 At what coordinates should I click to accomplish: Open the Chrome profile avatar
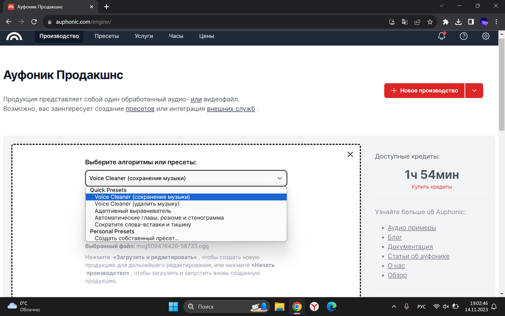click(484, 21)
